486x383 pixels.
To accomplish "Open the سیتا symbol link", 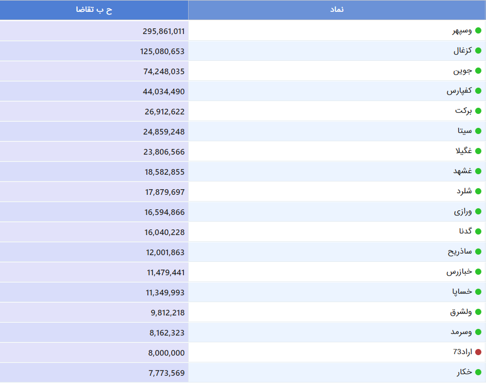I will pos(465,131).
